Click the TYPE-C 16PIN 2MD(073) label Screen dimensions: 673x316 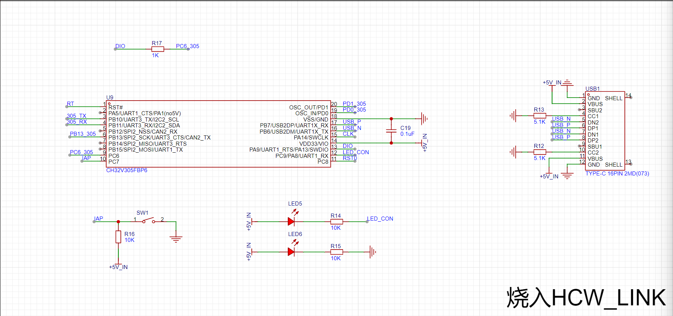point(617,174)
